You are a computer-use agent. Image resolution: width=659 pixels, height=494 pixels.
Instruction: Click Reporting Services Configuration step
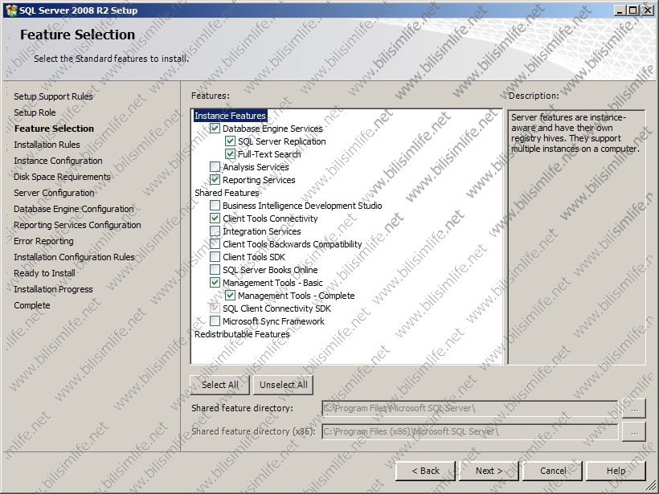pyautogui.click(x=77, y=225)
